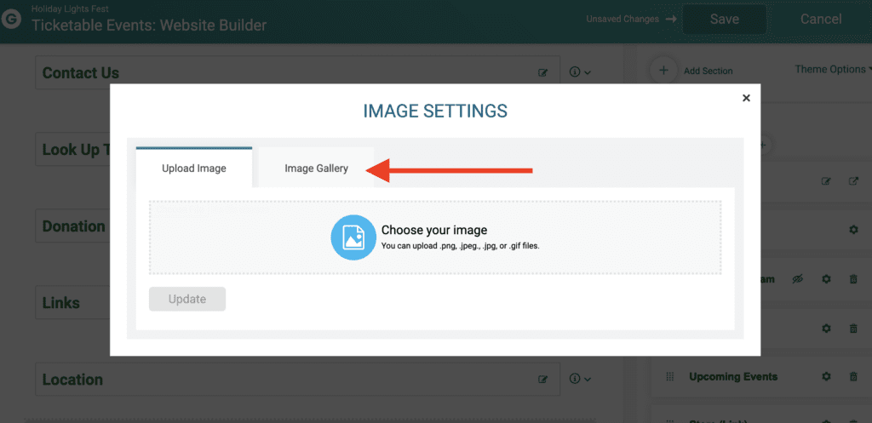The height and width of the screenshot is (423, 872).
Task: Edit the Location section title
Action: [542, 380]
